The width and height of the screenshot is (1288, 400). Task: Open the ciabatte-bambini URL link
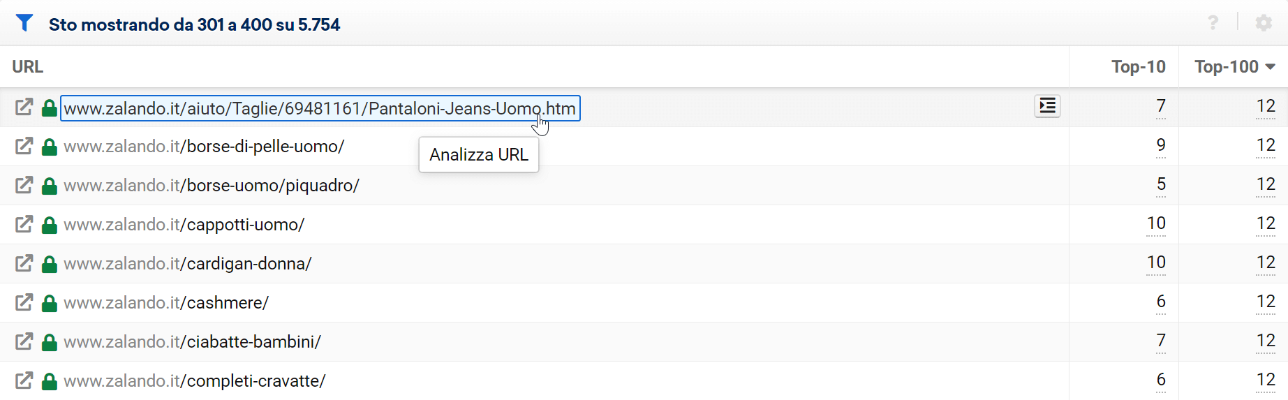(x=192, y=342)
